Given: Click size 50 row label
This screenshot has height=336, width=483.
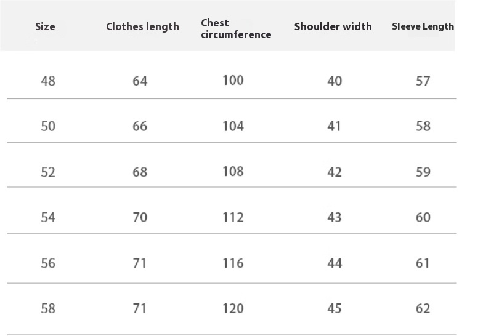Looking at the screenshot, I should click(48, 126).
